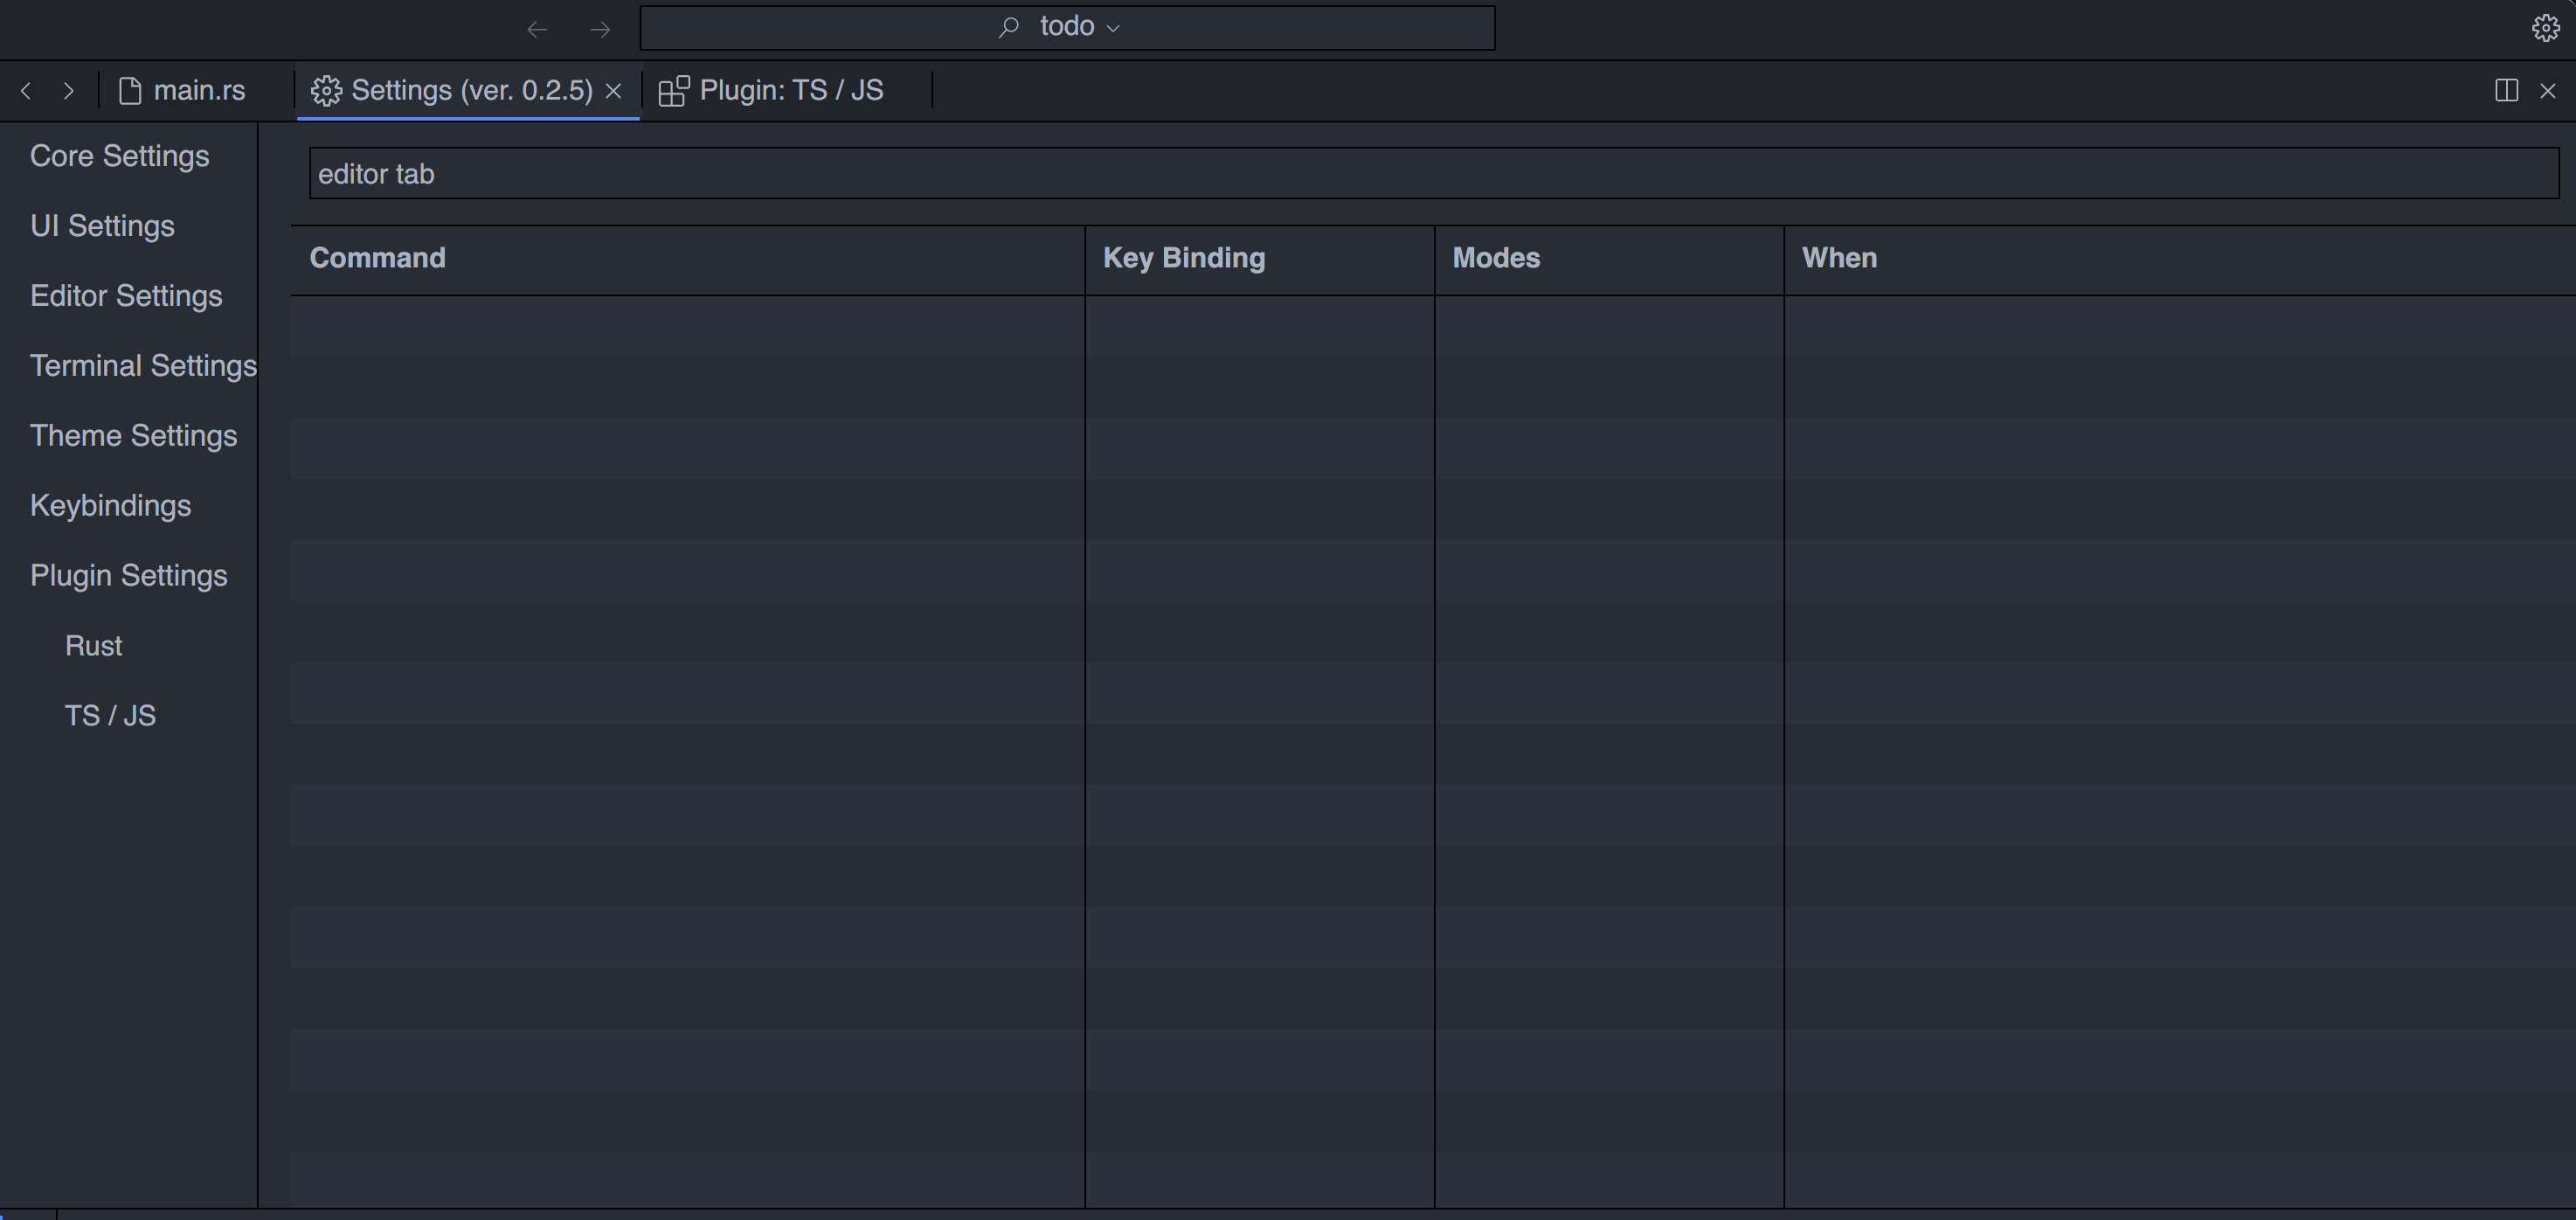Select Keybindings in the sidebar
Screen dimensions: 2576x1220
click(x=110, y=506)
